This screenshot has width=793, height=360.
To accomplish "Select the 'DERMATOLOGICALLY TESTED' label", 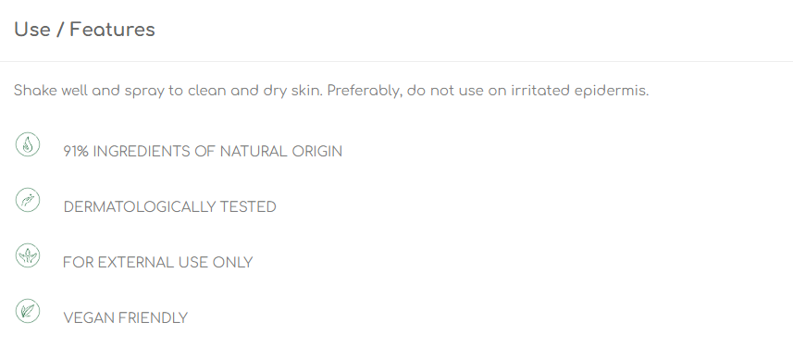I will coord(170,207).
